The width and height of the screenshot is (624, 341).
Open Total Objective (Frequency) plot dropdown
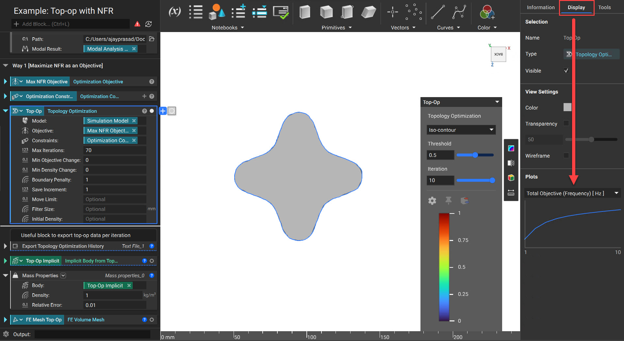click(x=572, y=193)
